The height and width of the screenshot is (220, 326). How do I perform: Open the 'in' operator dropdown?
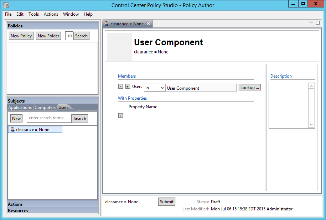[155, 88]
